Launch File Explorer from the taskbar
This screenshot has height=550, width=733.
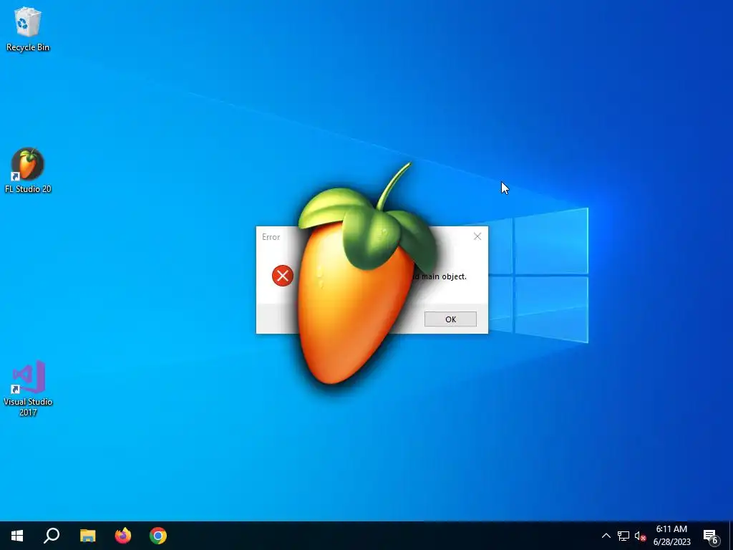pyautogui.click(x=87, y=536)
